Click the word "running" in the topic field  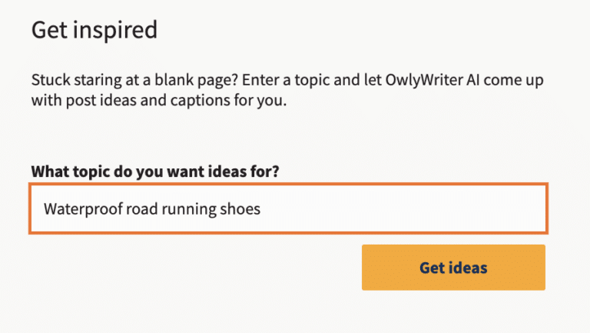coord(189,208)
